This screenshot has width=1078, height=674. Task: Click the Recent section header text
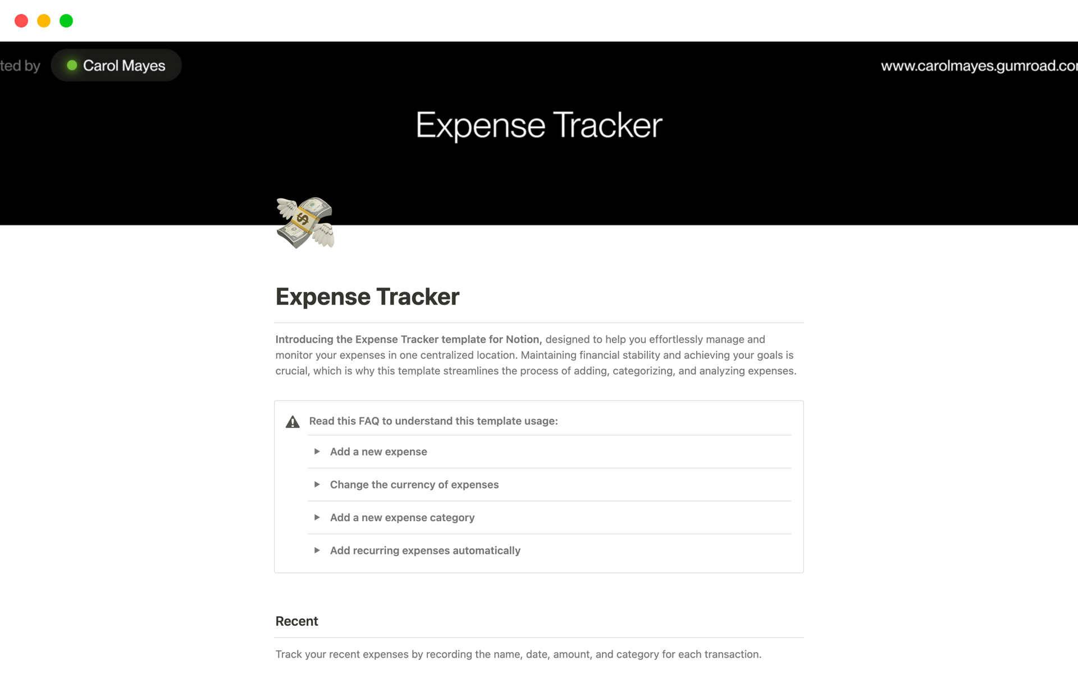tap(296, 621)
